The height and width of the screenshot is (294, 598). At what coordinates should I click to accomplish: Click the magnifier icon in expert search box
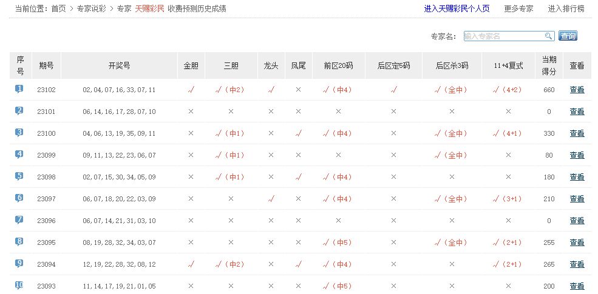coord(548,36)
